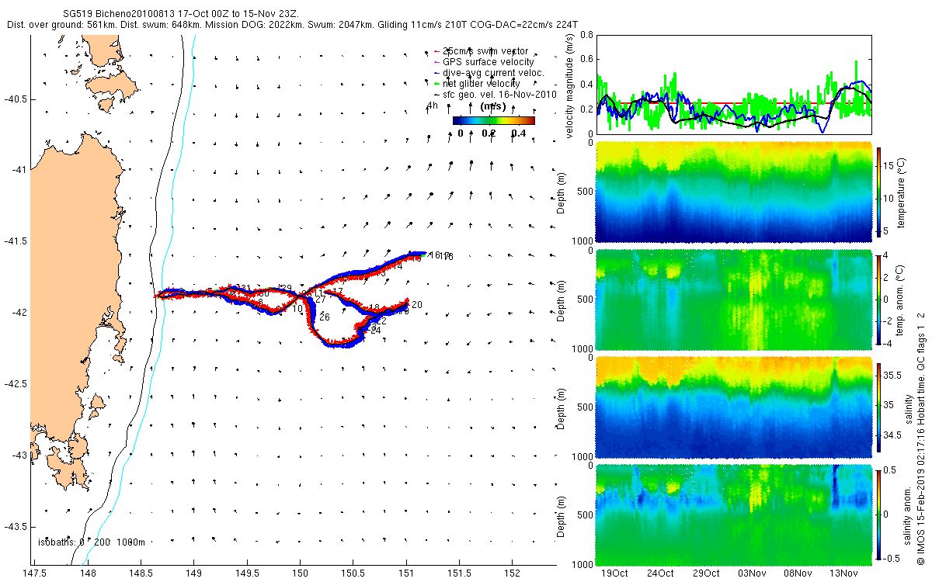The image size is (932, 582).
Task: Click glider track waypoint label '29'
Action: [286, 289]
